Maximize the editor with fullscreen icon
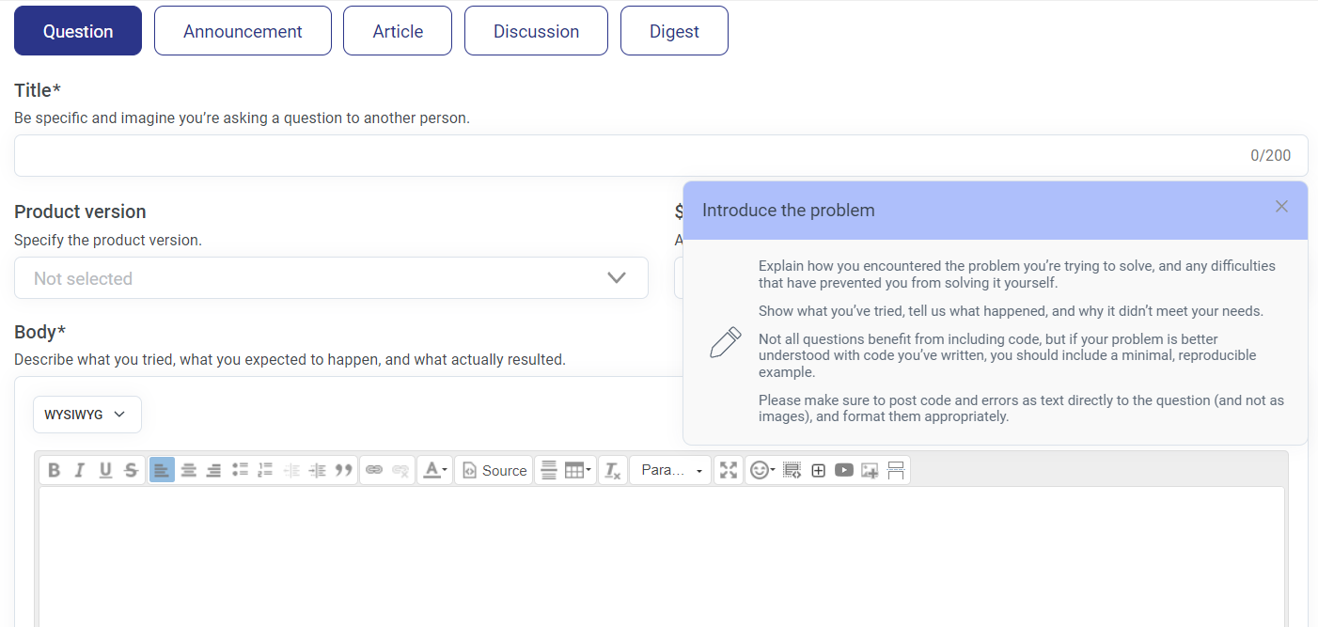1318x627 pixels. click(729, 470)
